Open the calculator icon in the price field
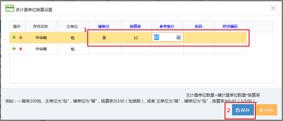283x121 pixels. point(179,37)
